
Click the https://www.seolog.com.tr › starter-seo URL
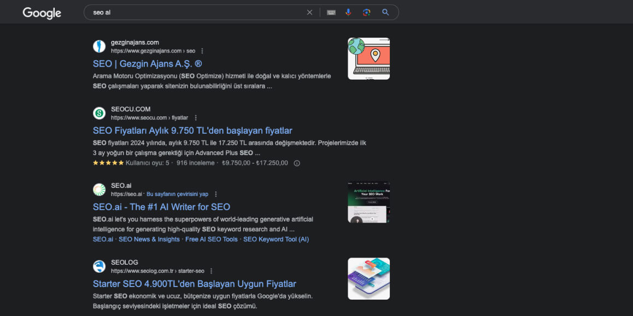[157, 271]
